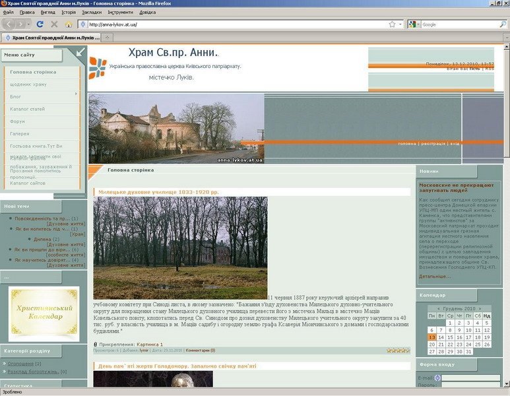Open the Форум link in site menu

[18, 121]
